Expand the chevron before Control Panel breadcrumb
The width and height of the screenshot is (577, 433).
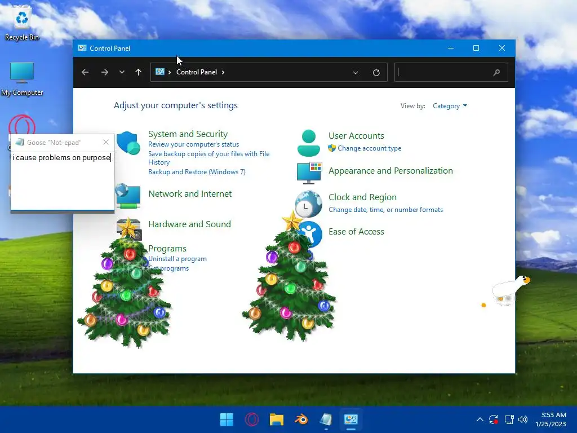170,72
